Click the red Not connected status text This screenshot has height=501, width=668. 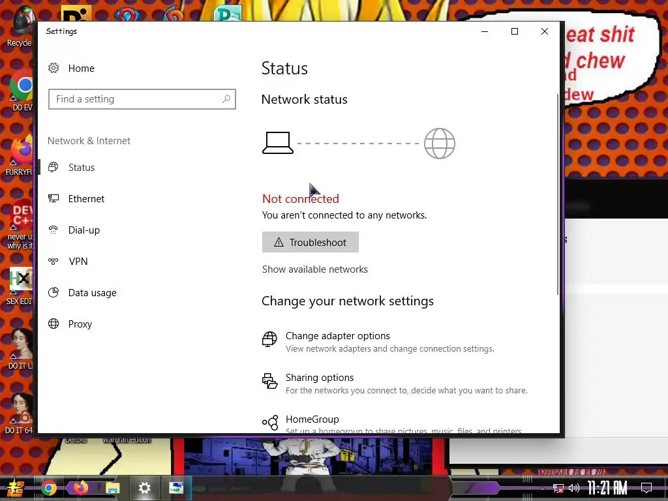click(x=300, y=198)
